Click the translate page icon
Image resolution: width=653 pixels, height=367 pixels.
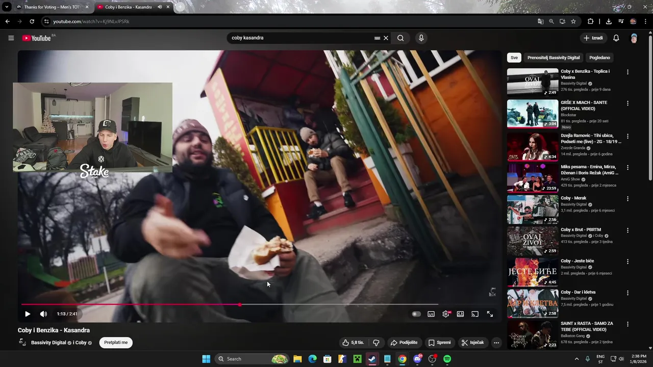[540, 21]
